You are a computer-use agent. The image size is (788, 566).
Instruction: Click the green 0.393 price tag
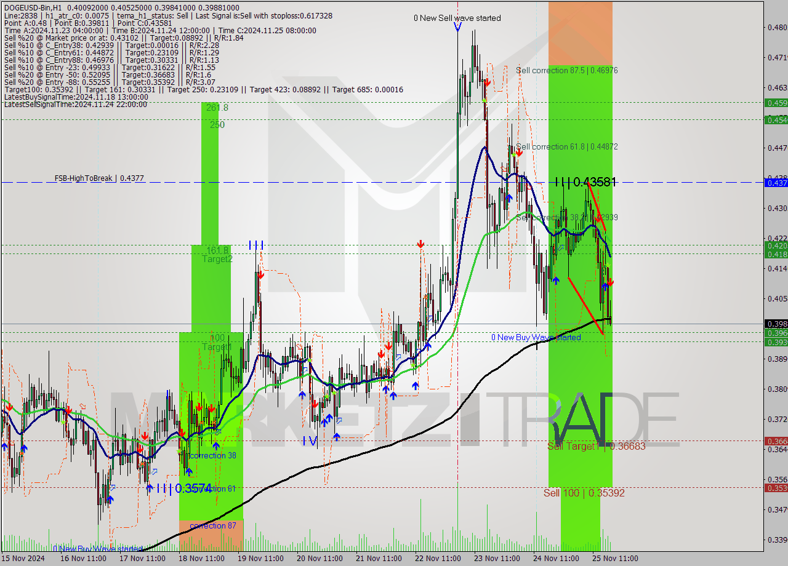(776, 342)
